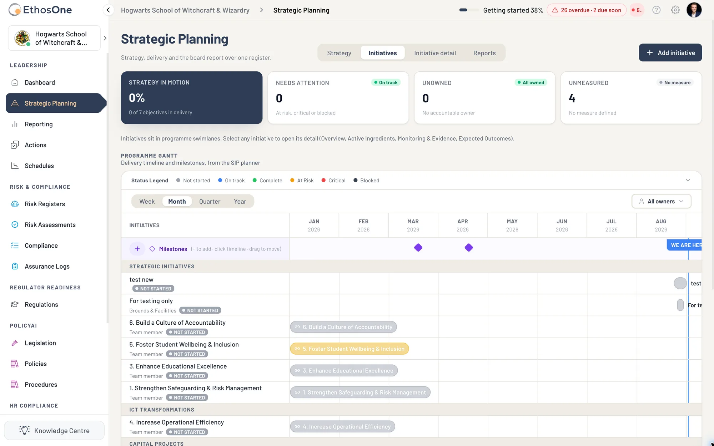This screenshot has width=714, height=446.
Task: Click the Knowledge Centre lightbulb icon
Action: tap(25, 430)
